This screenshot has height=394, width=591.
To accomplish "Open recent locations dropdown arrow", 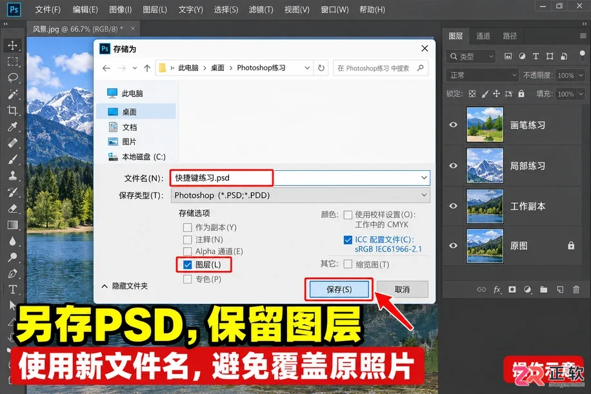I will (x=135, y=68).
